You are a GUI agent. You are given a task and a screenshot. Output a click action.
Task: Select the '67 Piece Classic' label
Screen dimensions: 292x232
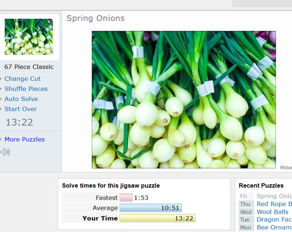(x=29, y=67)
